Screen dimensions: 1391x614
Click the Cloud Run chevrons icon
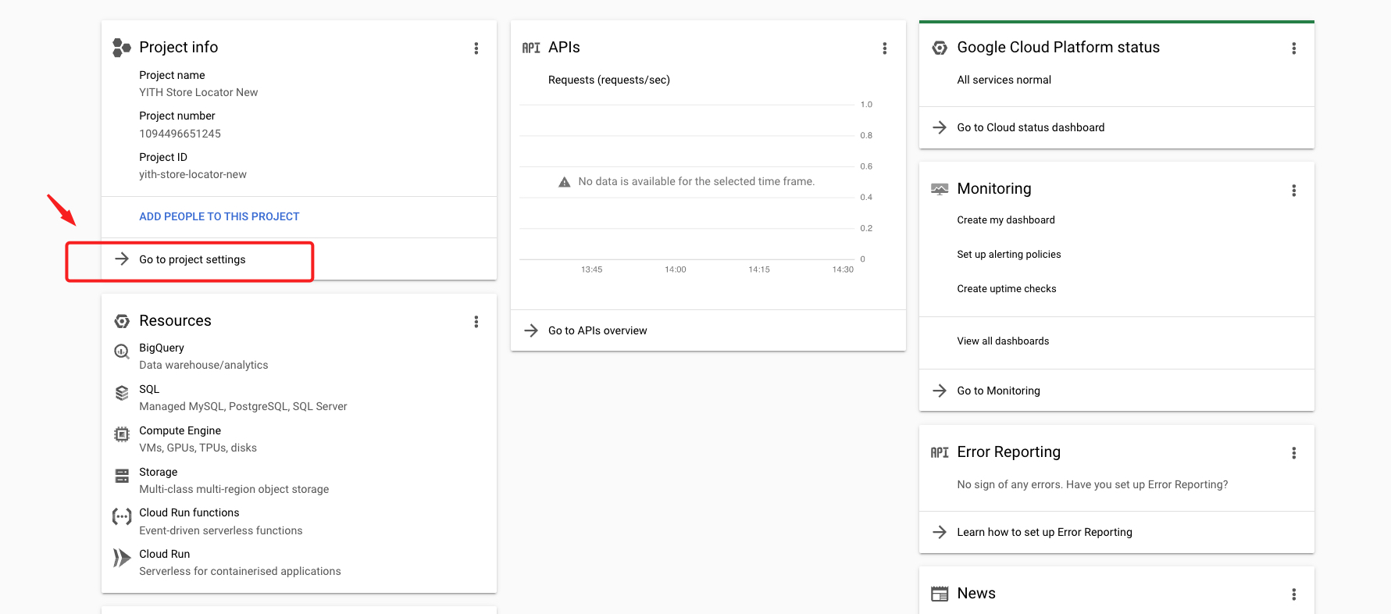pyautogui.click(x=122, y=558)
